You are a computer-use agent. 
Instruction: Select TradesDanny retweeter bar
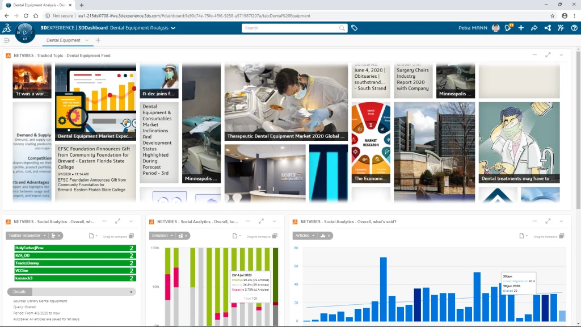point(75,263)
